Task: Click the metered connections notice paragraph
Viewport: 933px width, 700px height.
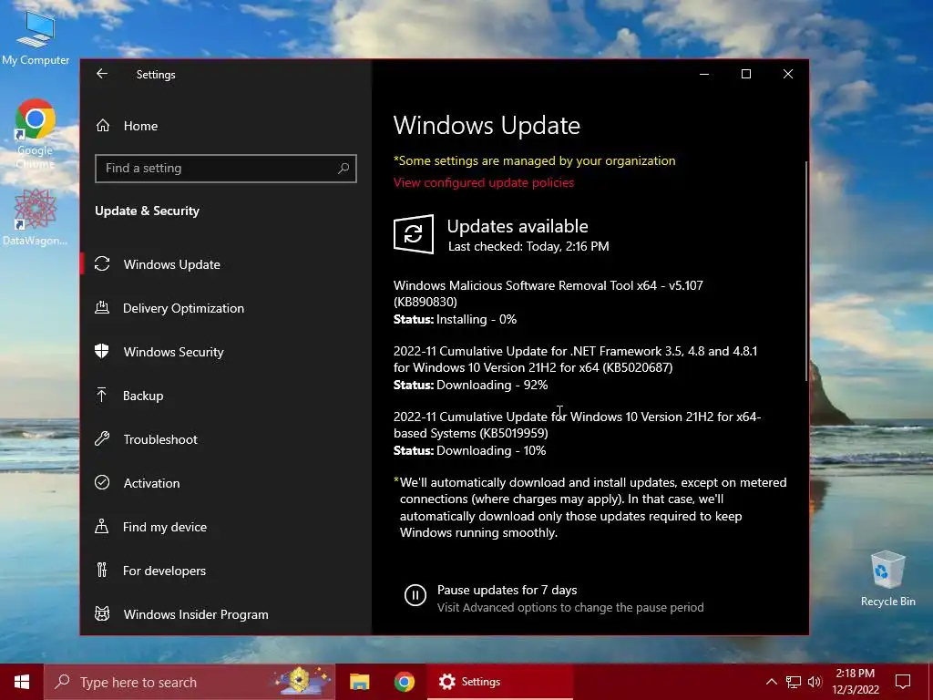Action: pos(590,507)
